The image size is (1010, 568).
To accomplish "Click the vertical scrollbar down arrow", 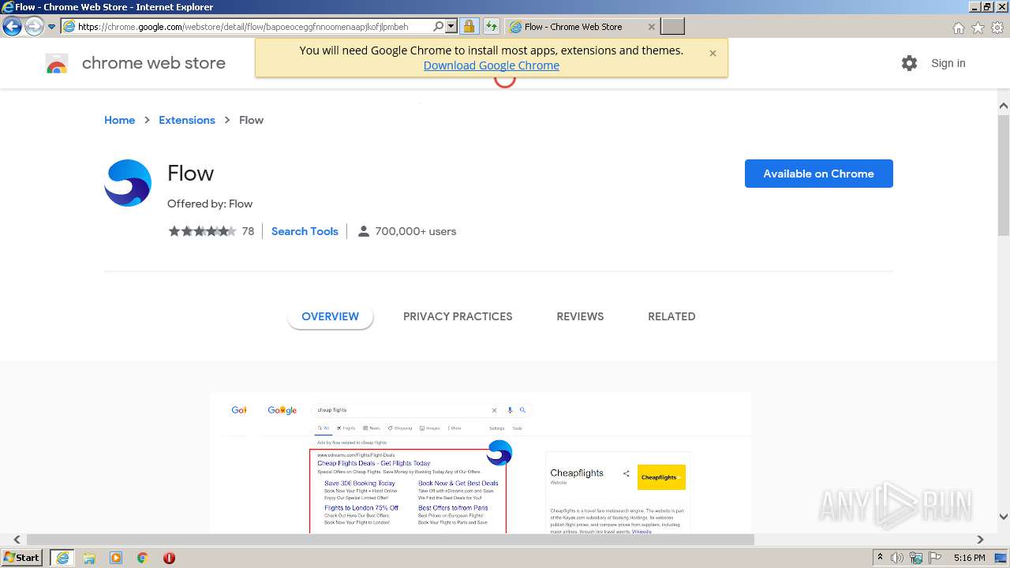I will 1004,517.
